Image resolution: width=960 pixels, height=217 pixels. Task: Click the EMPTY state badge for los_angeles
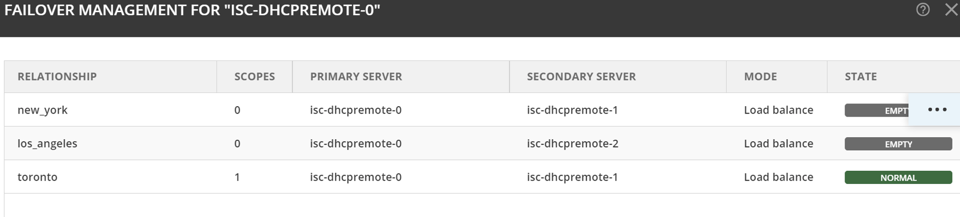tap(898, 144)
